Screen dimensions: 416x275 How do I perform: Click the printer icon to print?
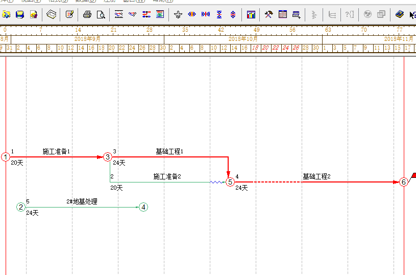pyautogui.click(x=87, y=14)
